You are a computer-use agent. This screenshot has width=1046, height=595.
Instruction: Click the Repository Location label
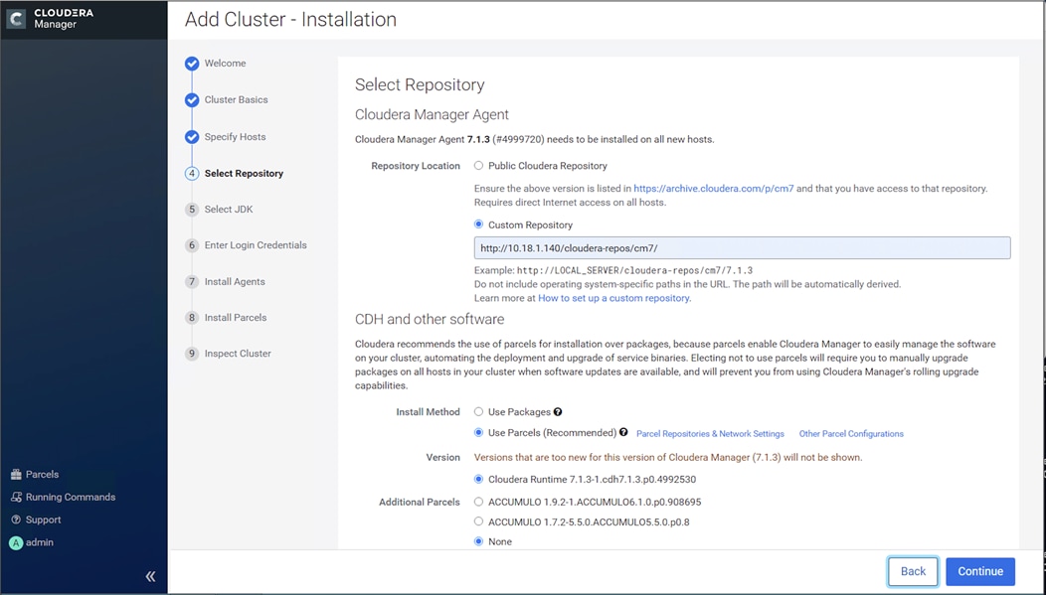coord(416,166)
